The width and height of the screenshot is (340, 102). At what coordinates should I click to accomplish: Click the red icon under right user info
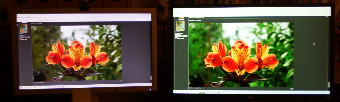click(176, 38)
